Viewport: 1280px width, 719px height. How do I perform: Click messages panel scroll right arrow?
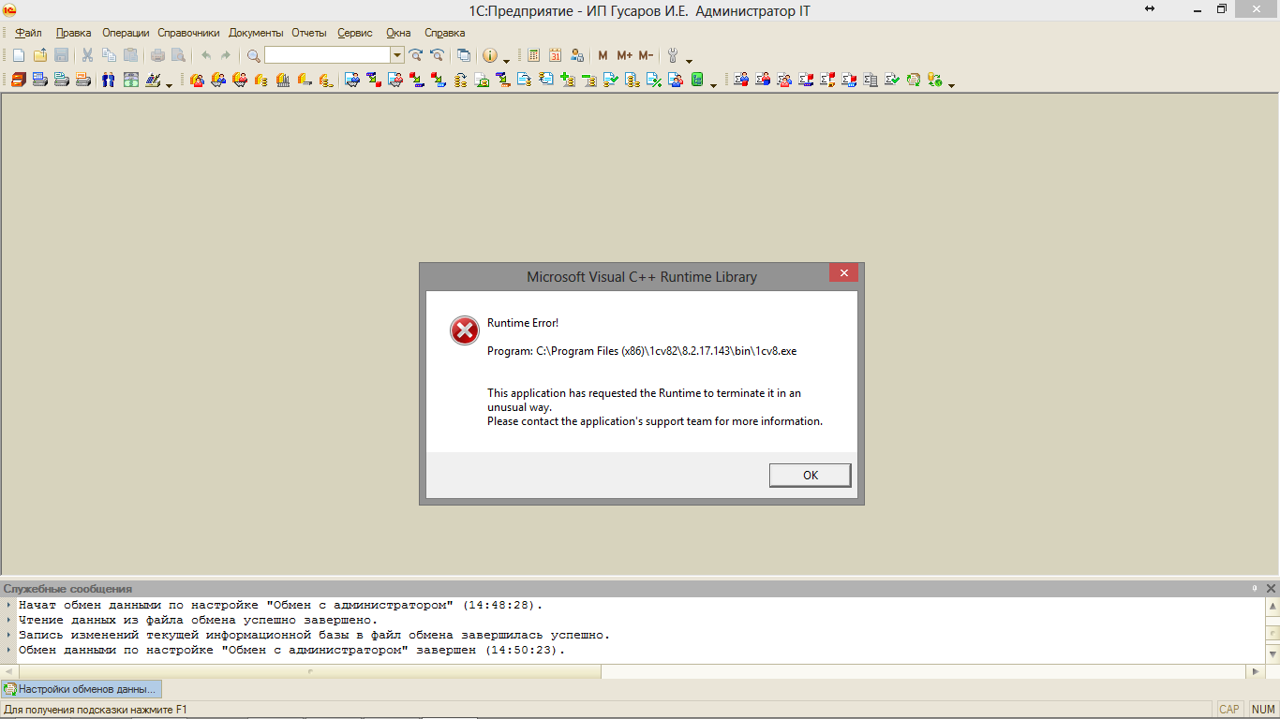(x=1256, y=671)
